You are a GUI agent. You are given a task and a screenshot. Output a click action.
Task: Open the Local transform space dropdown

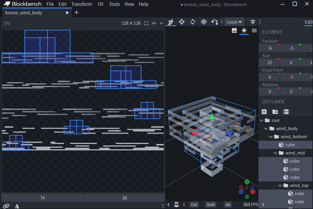[x=234, y=22]
